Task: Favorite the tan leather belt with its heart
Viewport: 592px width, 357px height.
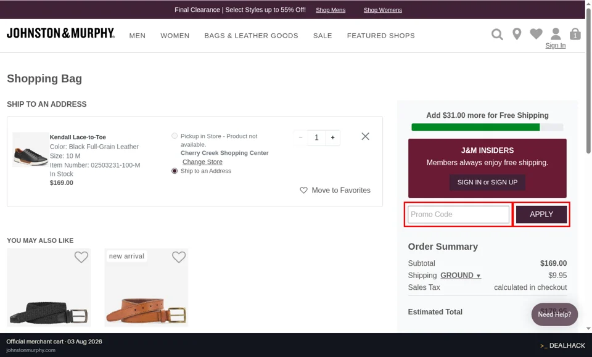Action: (179, 257)
